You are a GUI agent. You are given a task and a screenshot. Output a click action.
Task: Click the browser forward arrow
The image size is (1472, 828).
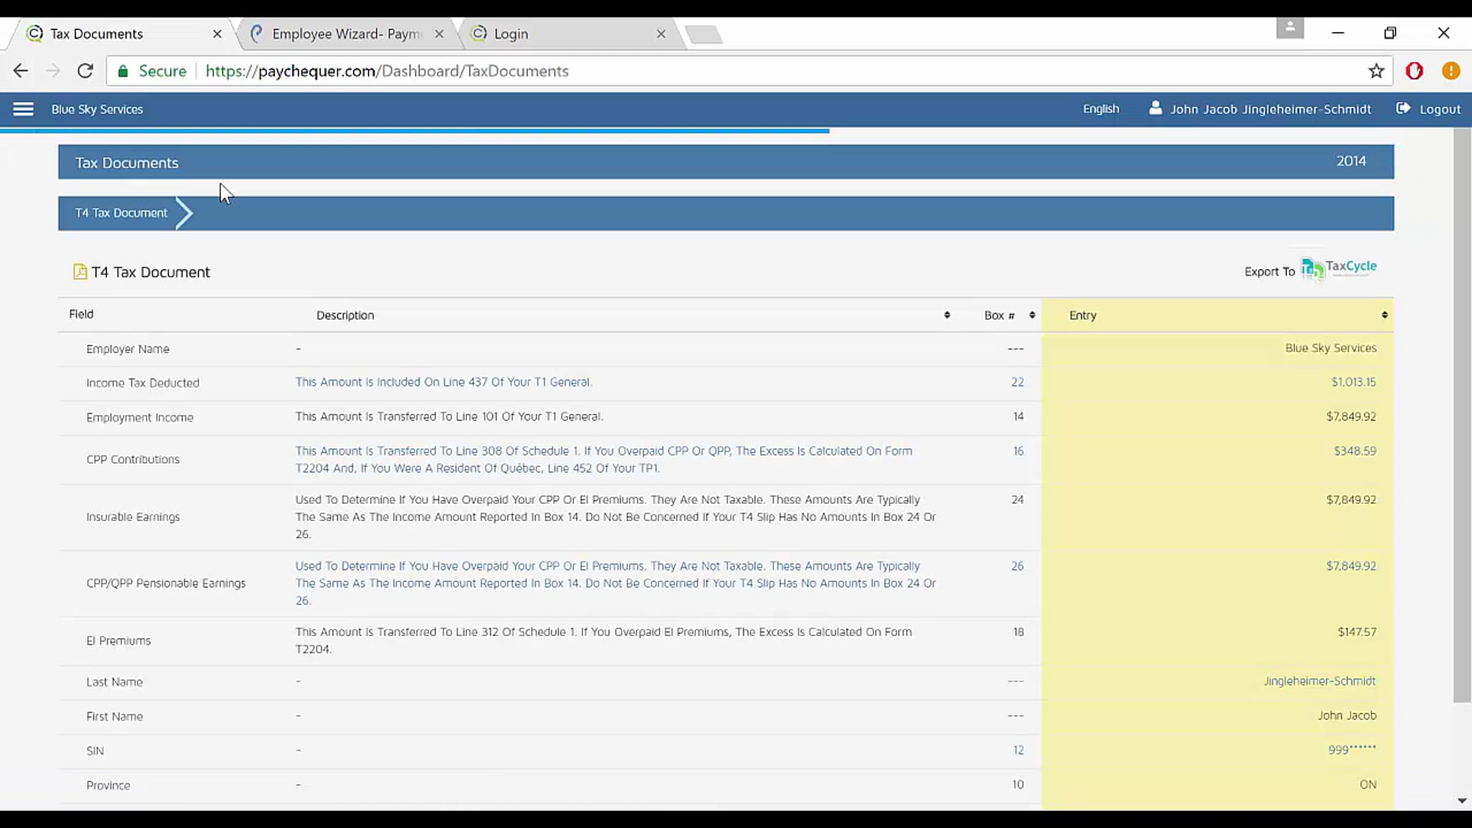[53, 71]
